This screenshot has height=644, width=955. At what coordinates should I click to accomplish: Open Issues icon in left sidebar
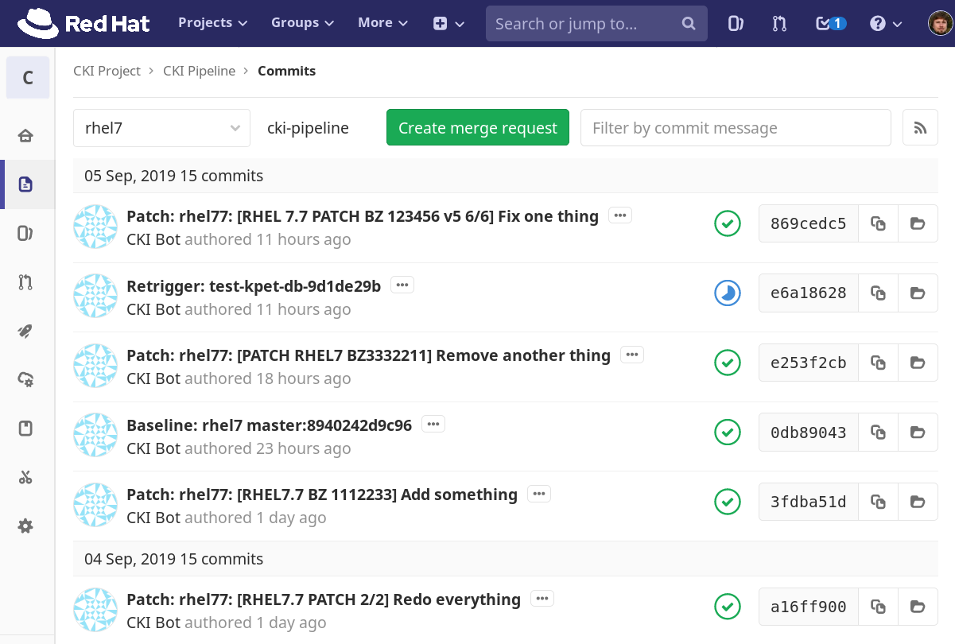pyautogui.click(x=25, y=233)
